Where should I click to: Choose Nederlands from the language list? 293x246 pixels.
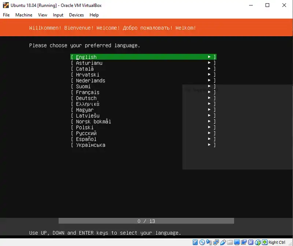pyautogui.click(x=90, y=81)
